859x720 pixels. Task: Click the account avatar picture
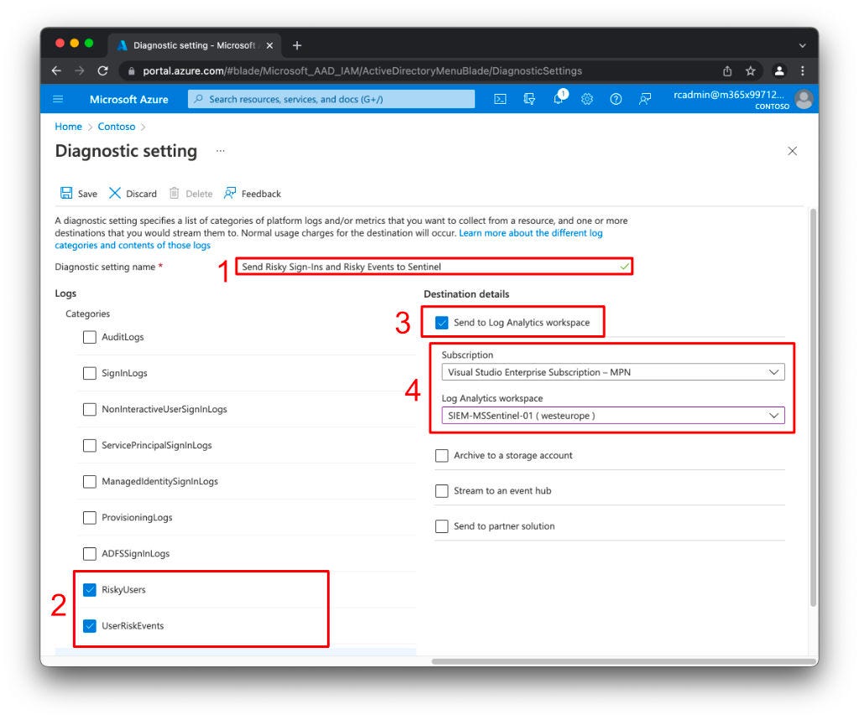(804, 99)
